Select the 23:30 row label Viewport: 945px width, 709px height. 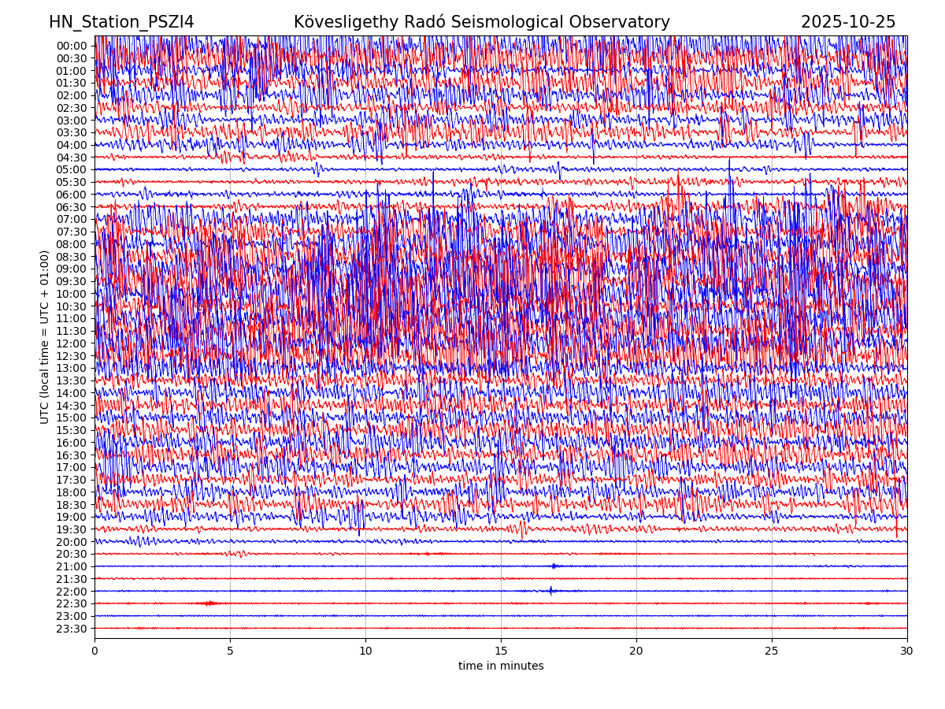[x=72, y=629]
